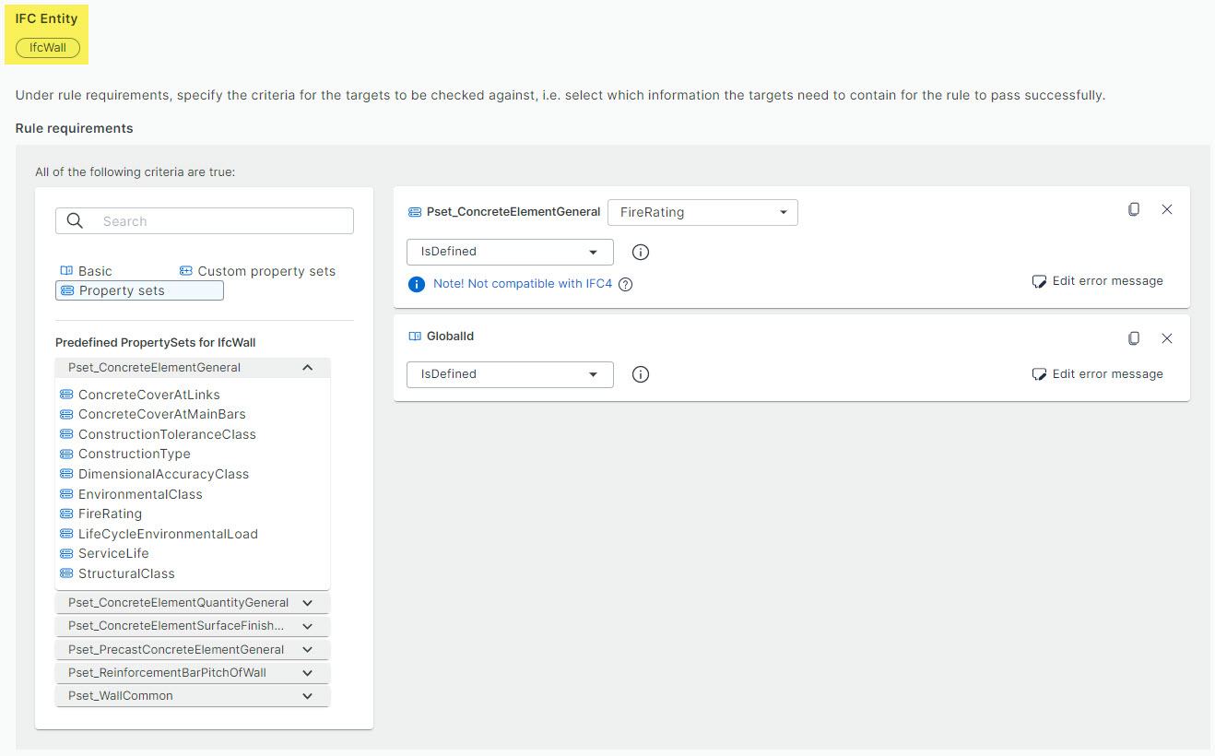This screenshot has width=1215, height=756.
Task: Click icon next to StructuralClass
Action: point(66,573)
